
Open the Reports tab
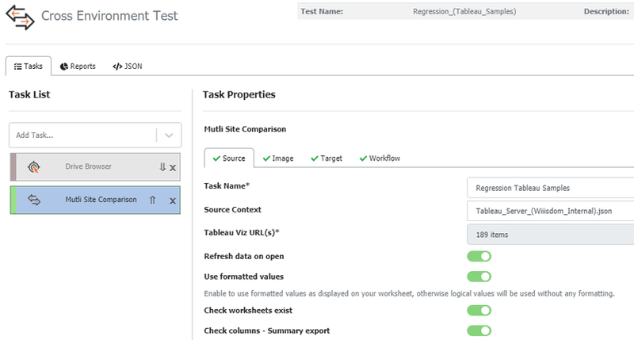78,67
